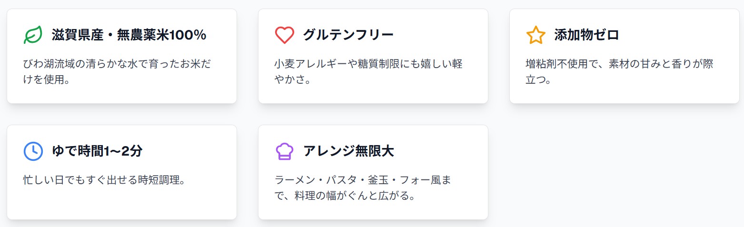Select the アレンジ無限大 heading
744x227 pixels.
(348, 151)
